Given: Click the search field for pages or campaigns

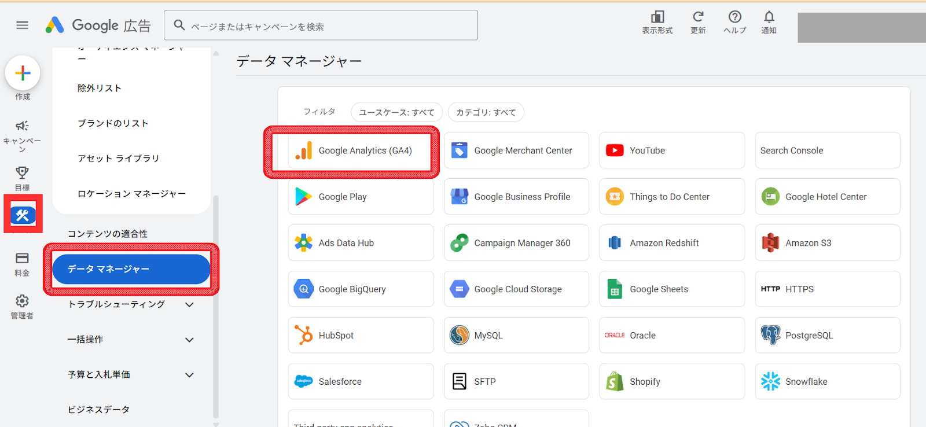Looking at the screenshot, I should (x=321, y=25).
